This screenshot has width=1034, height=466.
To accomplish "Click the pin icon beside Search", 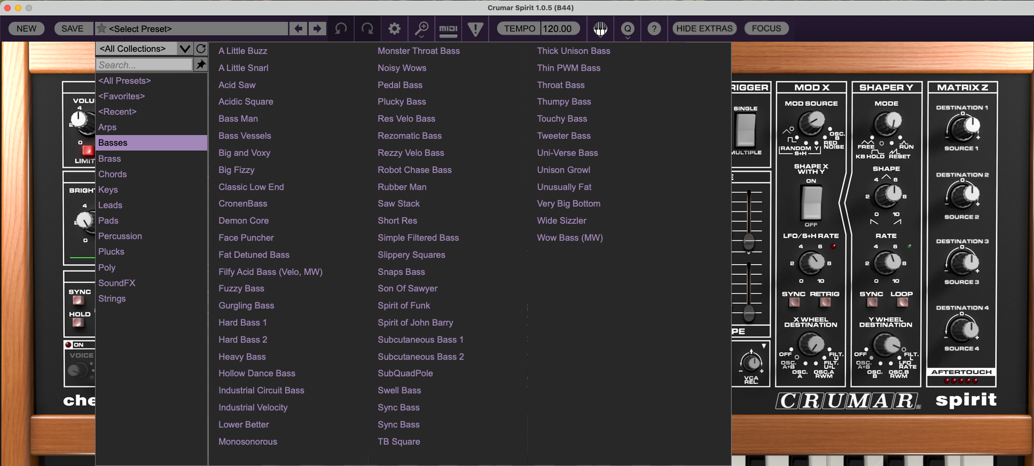I will 201,65.
